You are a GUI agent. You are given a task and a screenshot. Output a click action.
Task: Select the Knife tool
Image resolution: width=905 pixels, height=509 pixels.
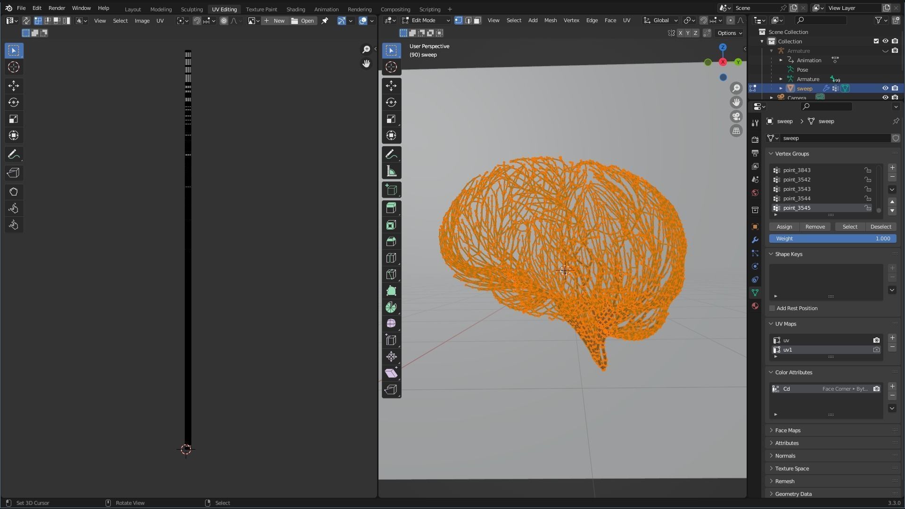[x=391, y=274]
